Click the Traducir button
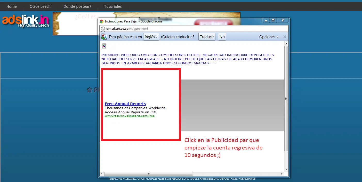This screenshot has height=182, width=362. 207,37
